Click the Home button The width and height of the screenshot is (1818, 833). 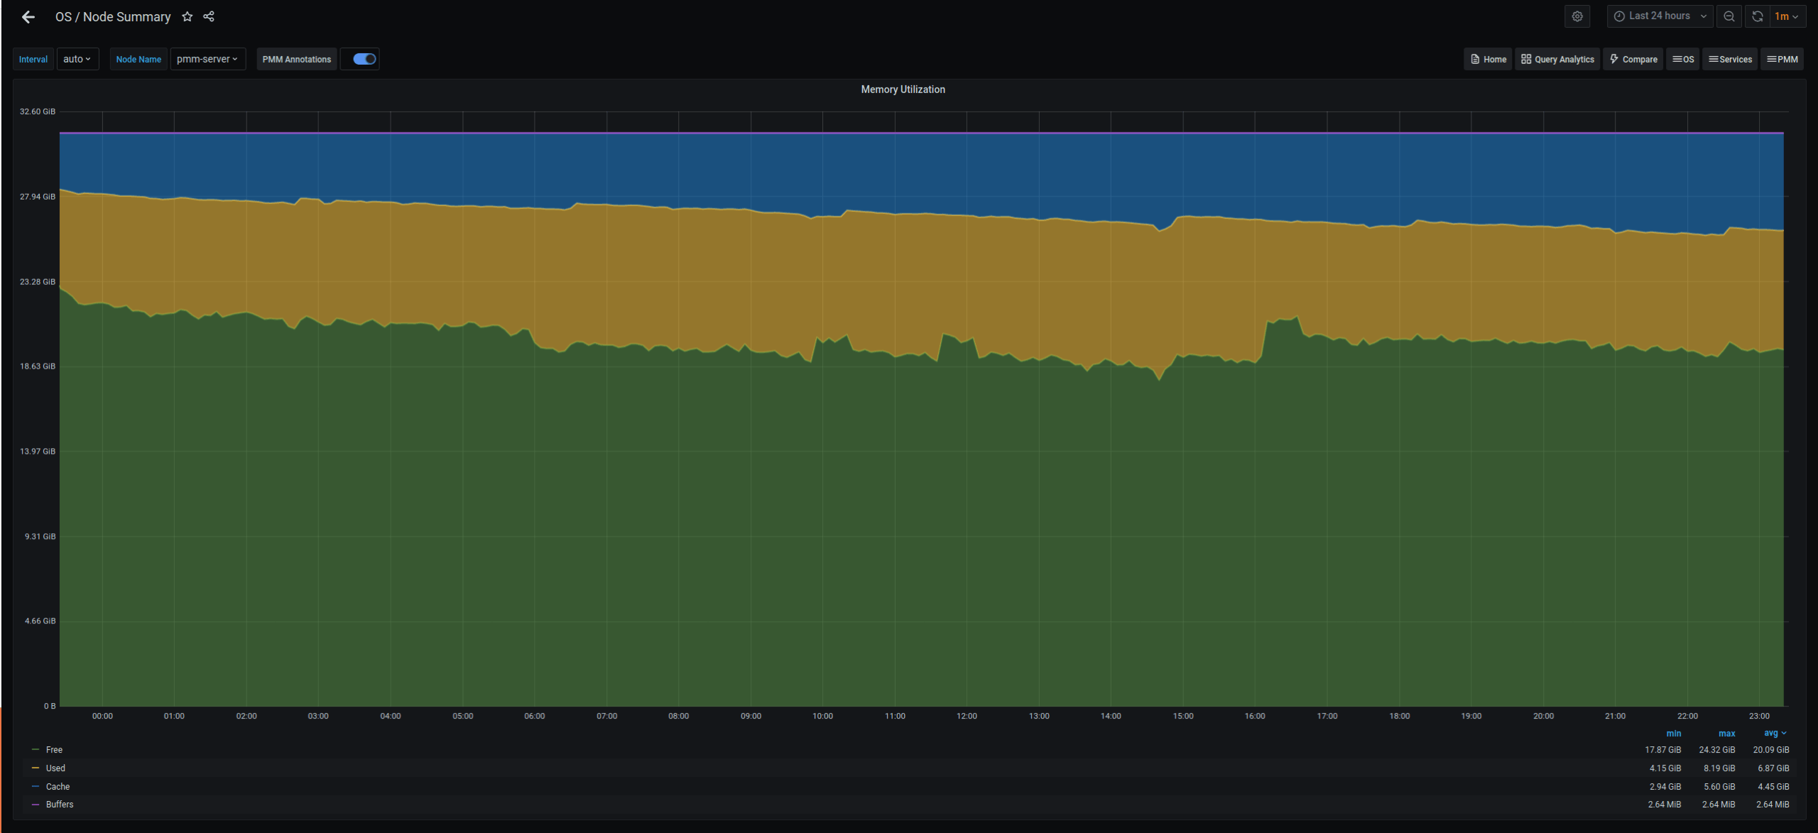pyautogui.click(x=1488, y=59)
